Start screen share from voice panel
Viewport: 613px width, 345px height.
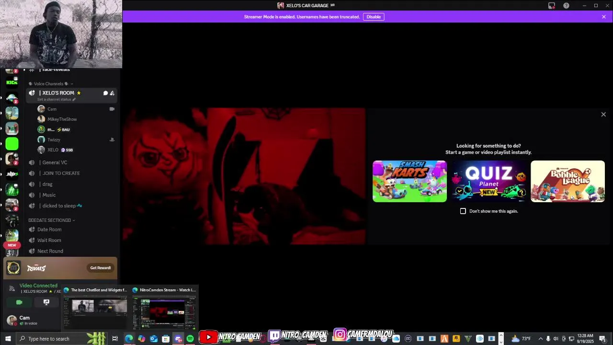coord(46,302)
